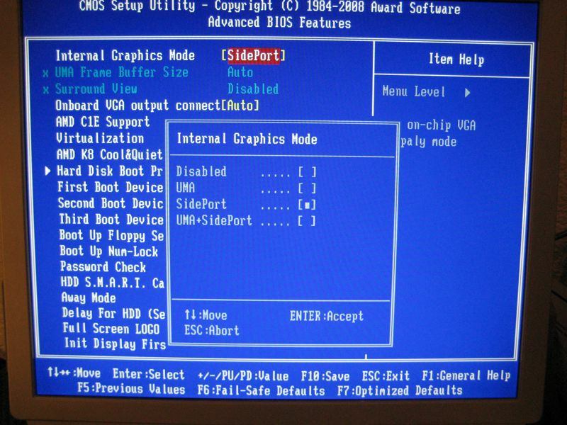Image resolution: width=567 pixels, height=425 pixels.
Task: Click the on-chip VGA help text
Action: 441,125
